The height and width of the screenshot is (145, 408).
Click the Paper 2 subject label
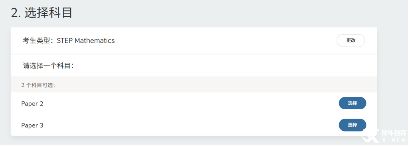32,104
